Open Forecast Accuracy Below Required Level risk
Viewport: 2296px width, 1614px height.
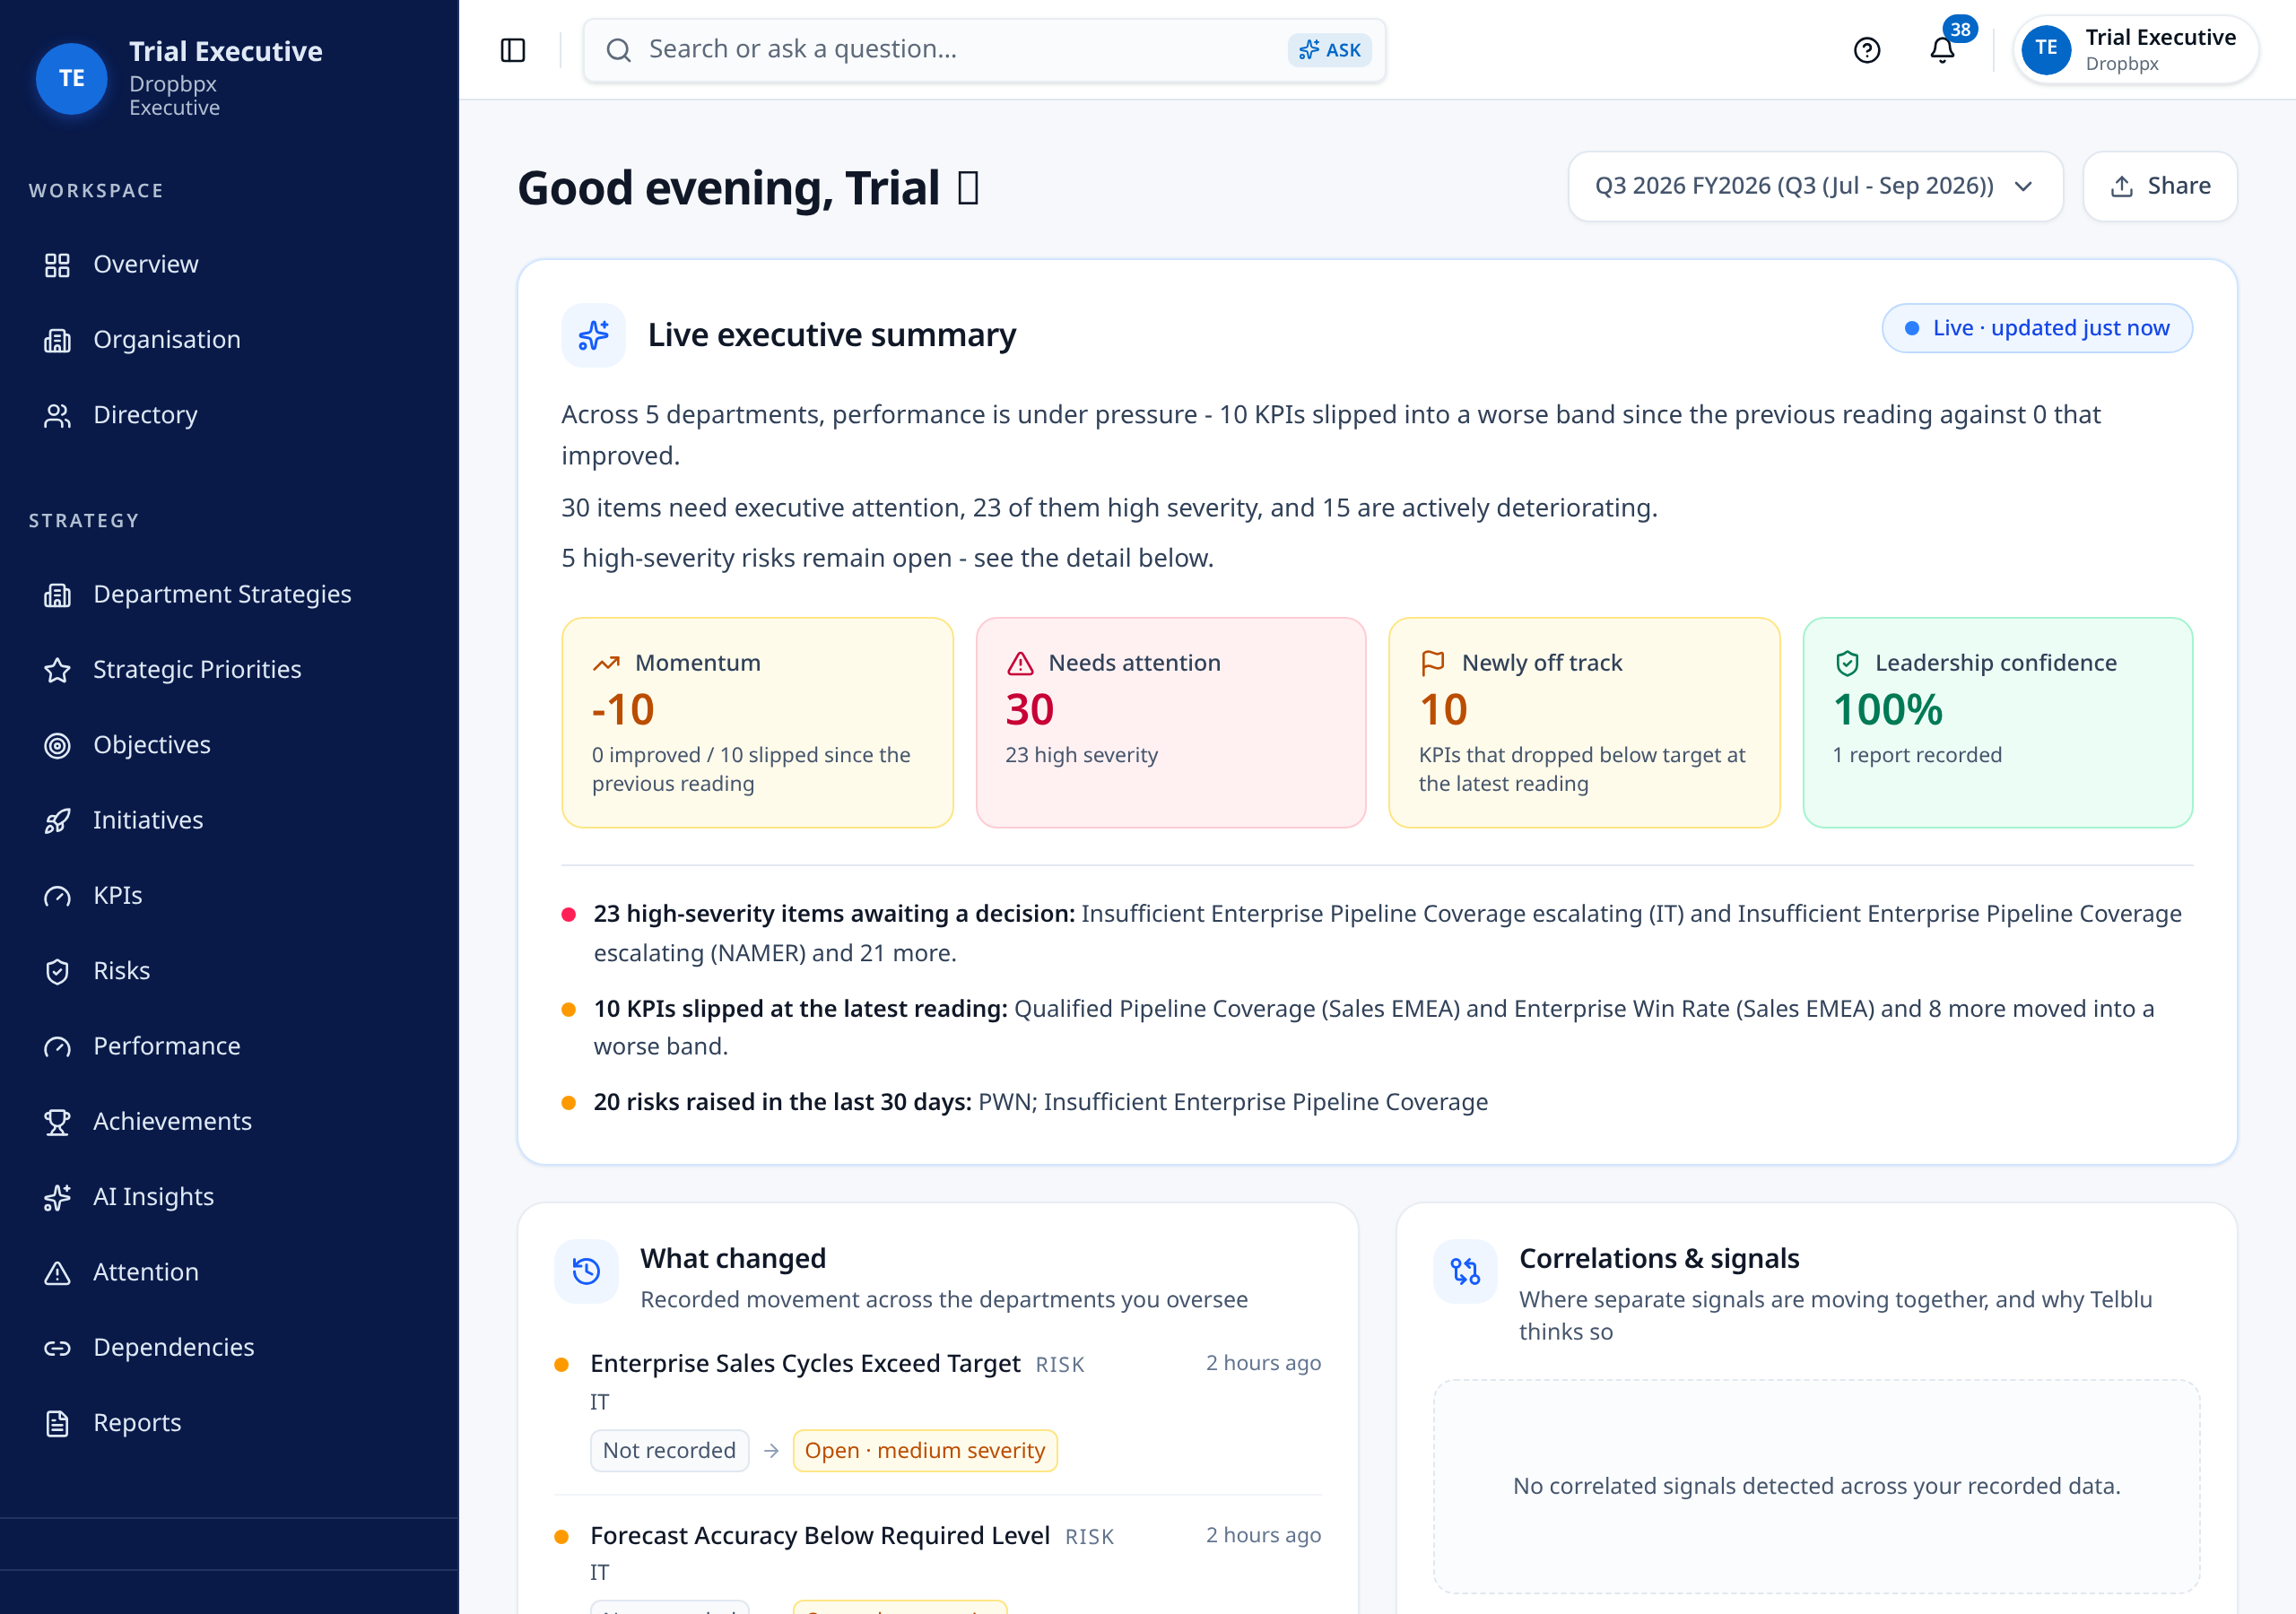point(820,1535)
